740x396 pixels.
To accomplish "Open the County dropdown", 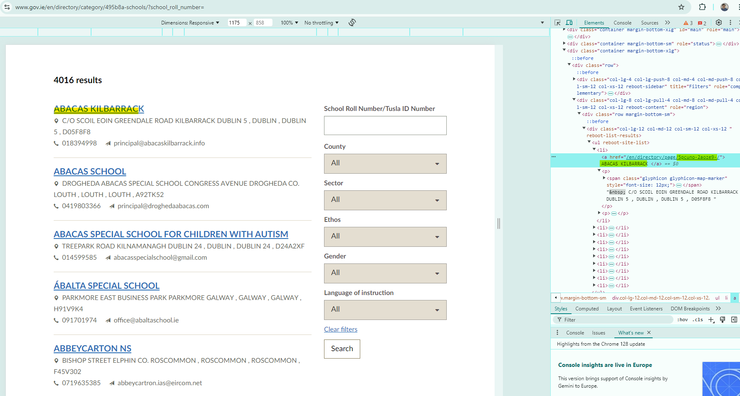I will 385,163.
